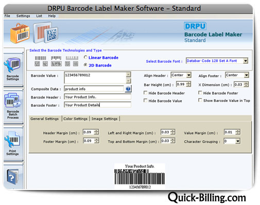This screenshot has height=205, width=260.
Task: Increase the X Dimension value
Action: pyautogui.click(x=246, y=83)
